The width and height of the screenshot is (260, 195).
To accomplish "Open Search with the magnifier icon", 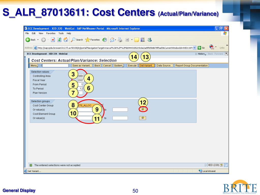I will (73, 40).
